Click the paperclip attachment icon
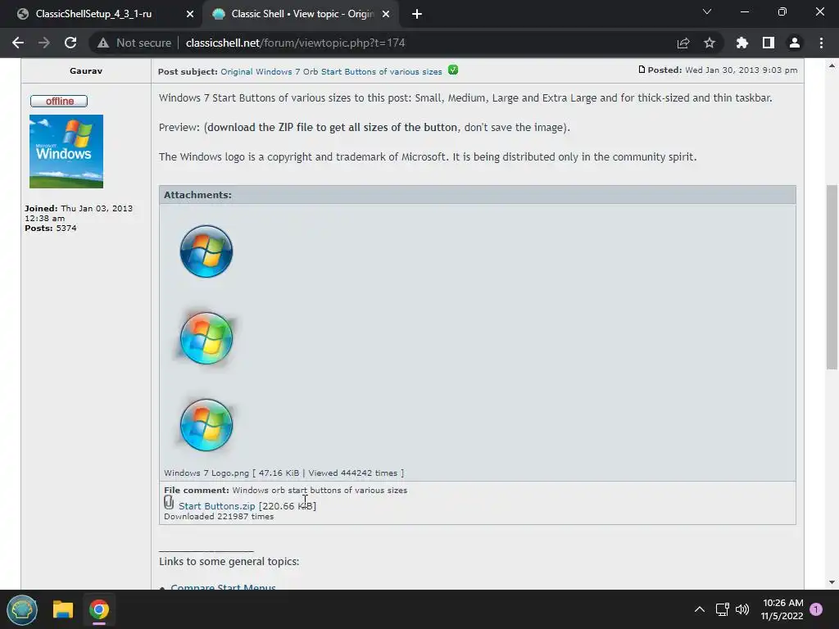The width and height of the screenshot is (839, 629). pos(169,502)
